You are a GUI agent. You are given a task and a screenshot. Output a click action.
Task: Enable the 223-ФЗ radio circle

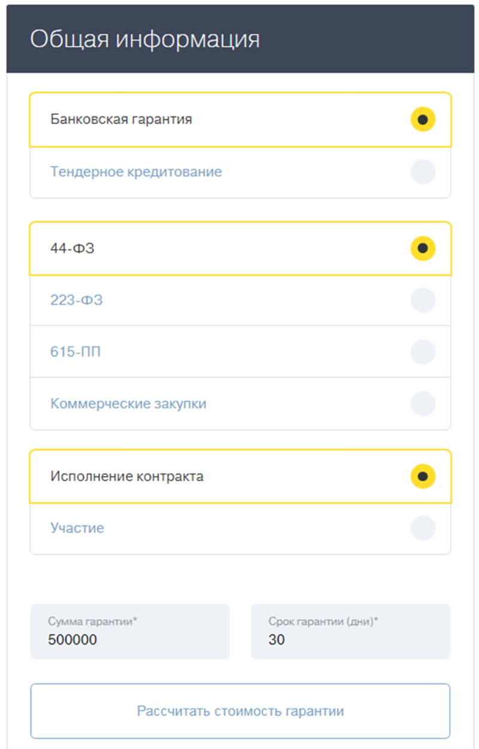point(423,300)
